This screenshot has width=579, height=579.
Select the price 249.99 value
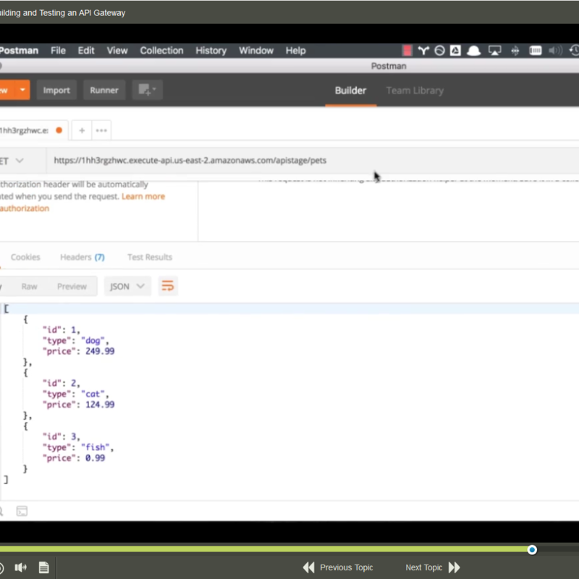click(100, 351)
